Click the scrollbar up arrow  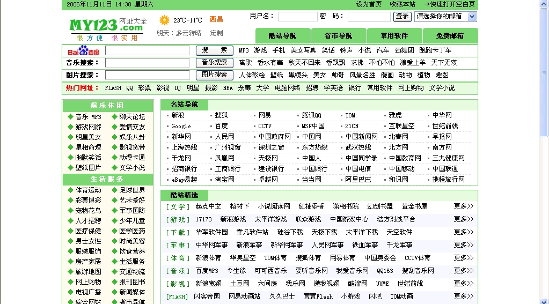[x=544, y=4]
